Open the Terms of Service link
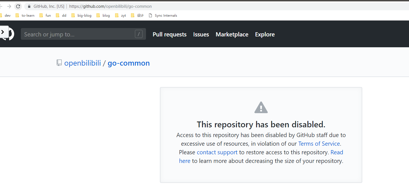Image resolution: width=409 pixels, height=196 pixels. coord(319,144)
